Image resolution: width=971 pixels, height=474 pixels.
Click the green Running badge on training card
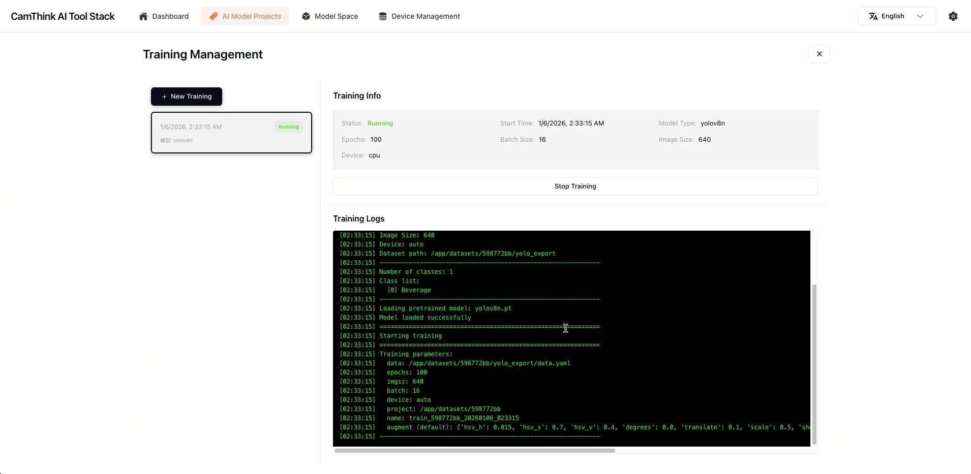pos(288,127)
